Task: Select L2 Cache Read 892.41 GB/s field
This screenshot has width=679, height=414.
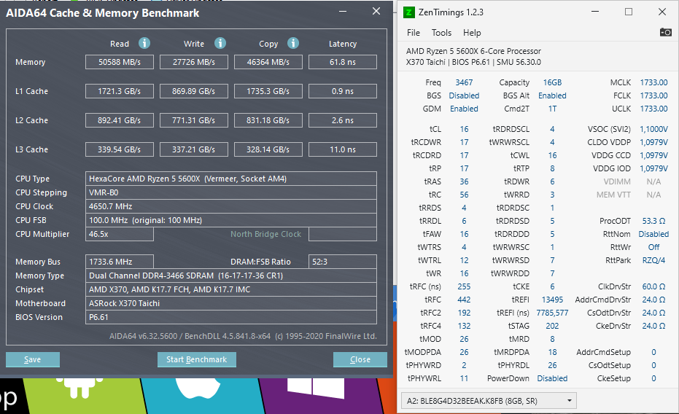Action: (120, 120)
